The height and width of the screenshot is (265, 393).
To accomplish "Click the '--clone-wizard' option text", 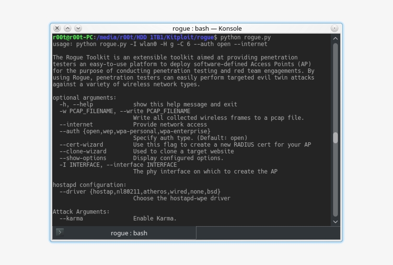I will [x=83, y=151].
